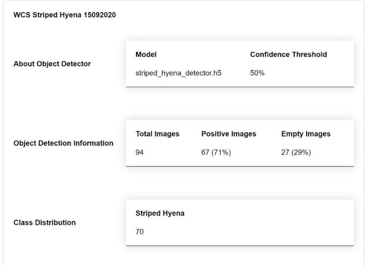The width and height of the screenshot is (366, 267).
Task: Click the Striped Hyena class header
Action: point(160,213)
